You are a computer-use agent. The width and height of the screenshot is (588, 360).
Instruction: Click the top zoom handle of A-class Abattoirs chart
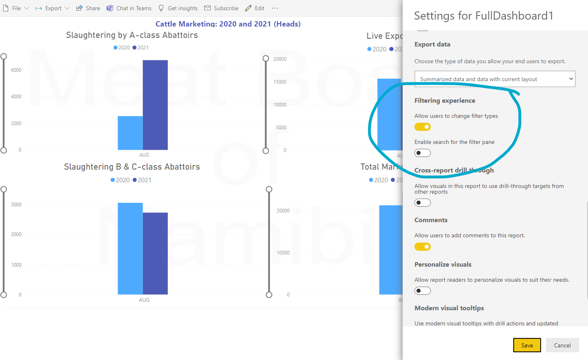coord(4,56)
